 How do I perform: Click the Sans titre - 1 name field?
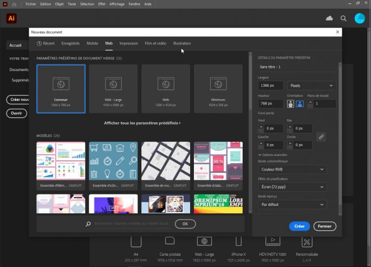tap(297, 67)
